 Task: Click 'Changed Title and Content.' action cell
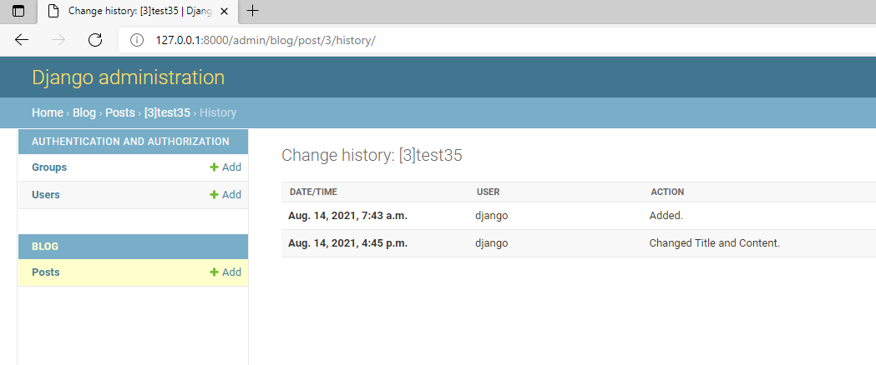[x=715, y=243]
